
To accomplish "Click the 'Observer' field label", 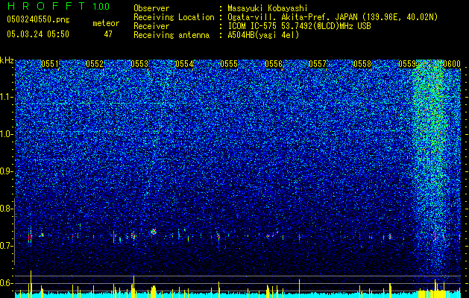I will (x=151, y=8).
